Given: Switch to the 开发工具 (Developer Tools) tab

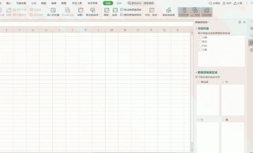Looking at the screenshot, I should (77, 3).
